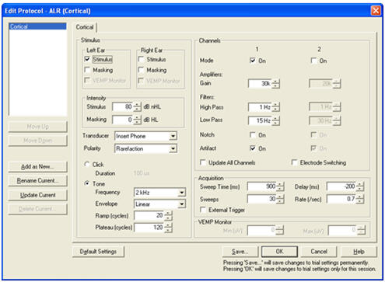Close the Edit Protocol window
Screen dimensions: 385x282
[x=376, y=11]
